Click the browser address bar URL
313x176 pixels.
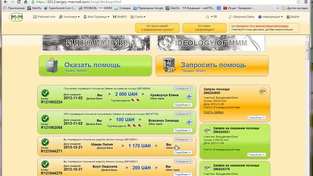click(79, 2)
